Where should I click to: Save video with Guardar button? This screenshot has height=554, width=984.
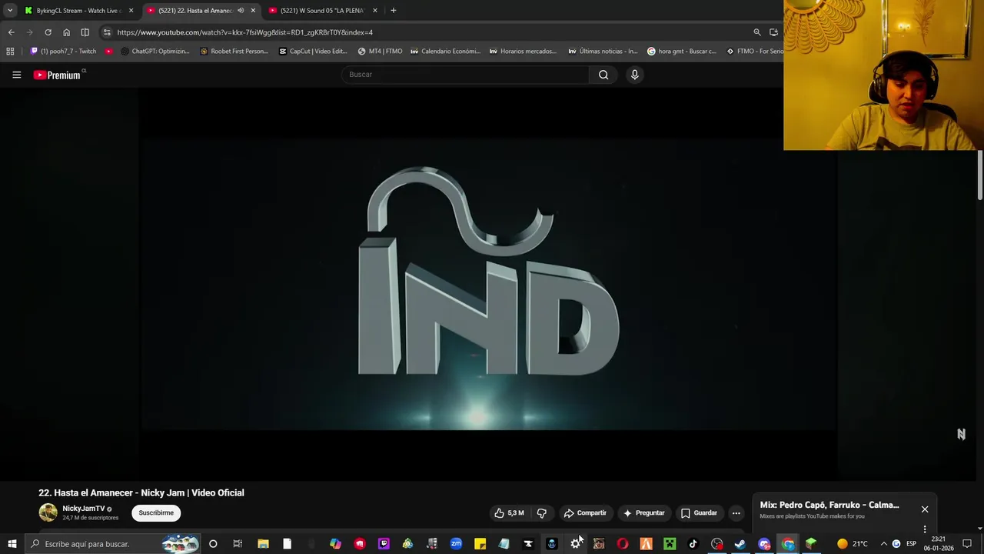(x=699, y=513)
